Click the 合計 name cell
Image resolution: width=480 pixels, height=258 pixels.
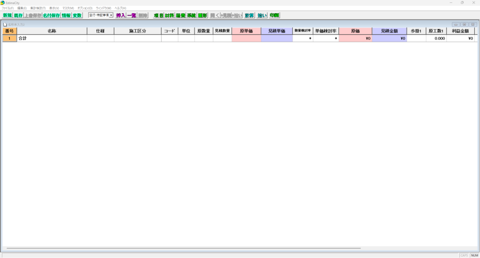(52, 38)
